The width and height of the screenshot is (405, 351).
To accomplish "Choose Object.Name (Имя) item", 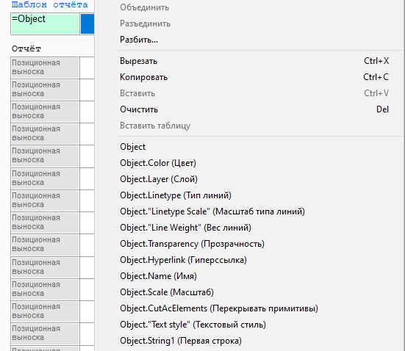I will click(x=259, y=276).
